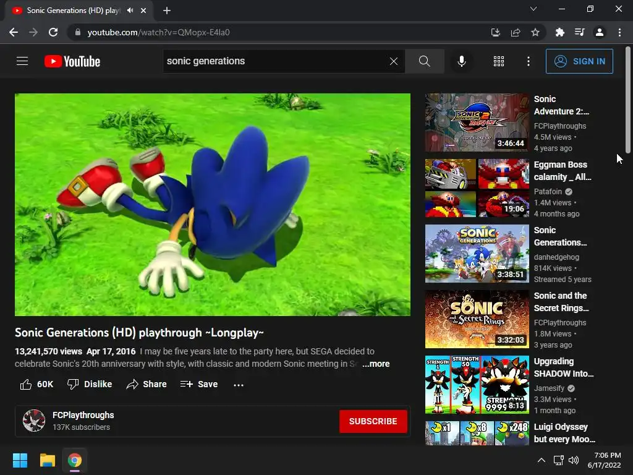
Task: Show hidden tray icons chevron
Action: (x=542, y=460)
